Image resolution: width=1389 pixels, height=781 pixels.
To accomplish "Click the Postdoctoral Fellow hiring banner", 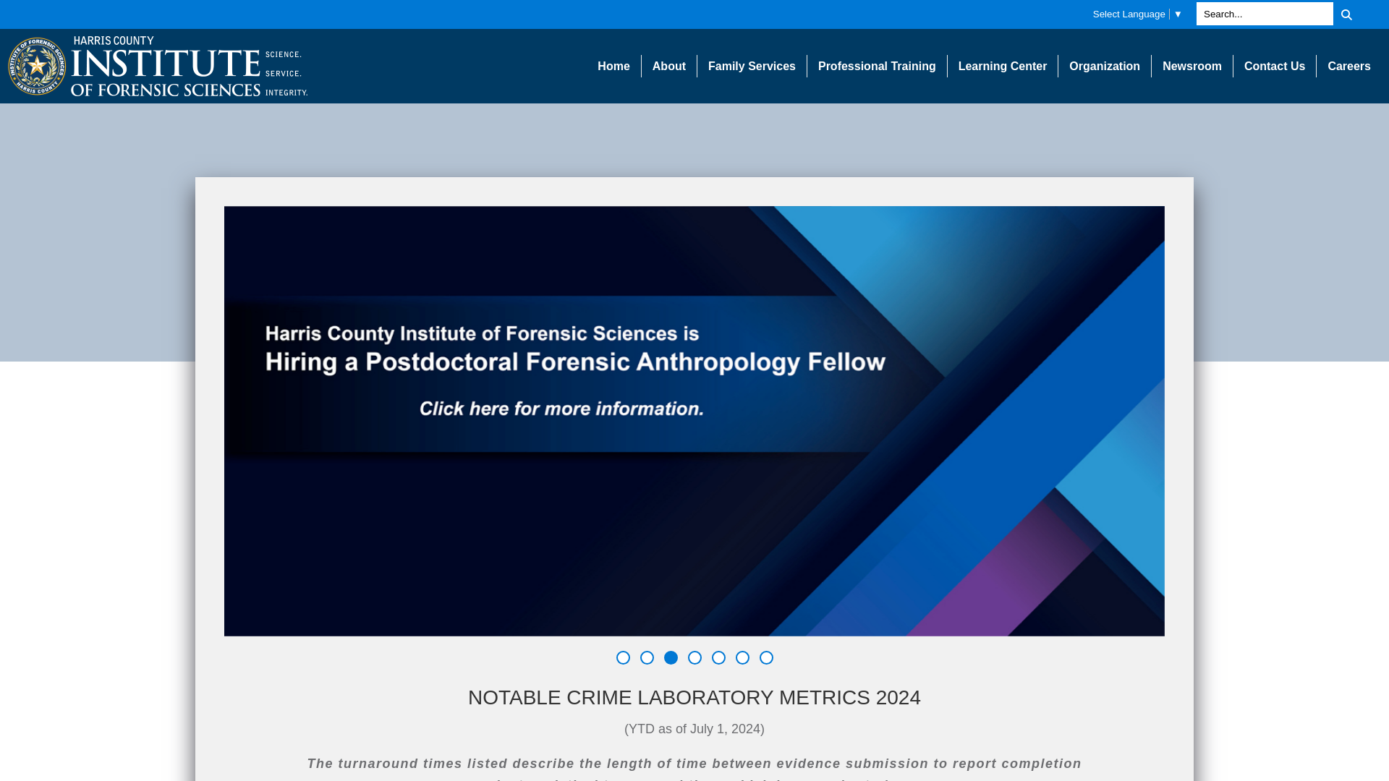I will point(694,421).
